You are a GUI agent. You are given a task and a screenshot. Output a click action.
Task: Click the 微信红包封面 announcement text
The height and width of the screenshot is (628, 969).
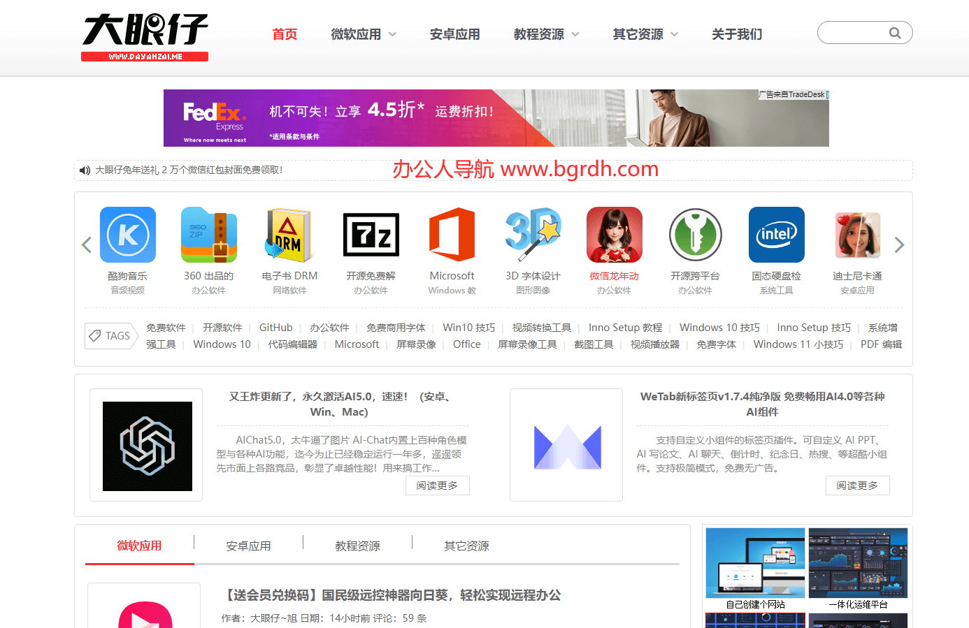189,170
